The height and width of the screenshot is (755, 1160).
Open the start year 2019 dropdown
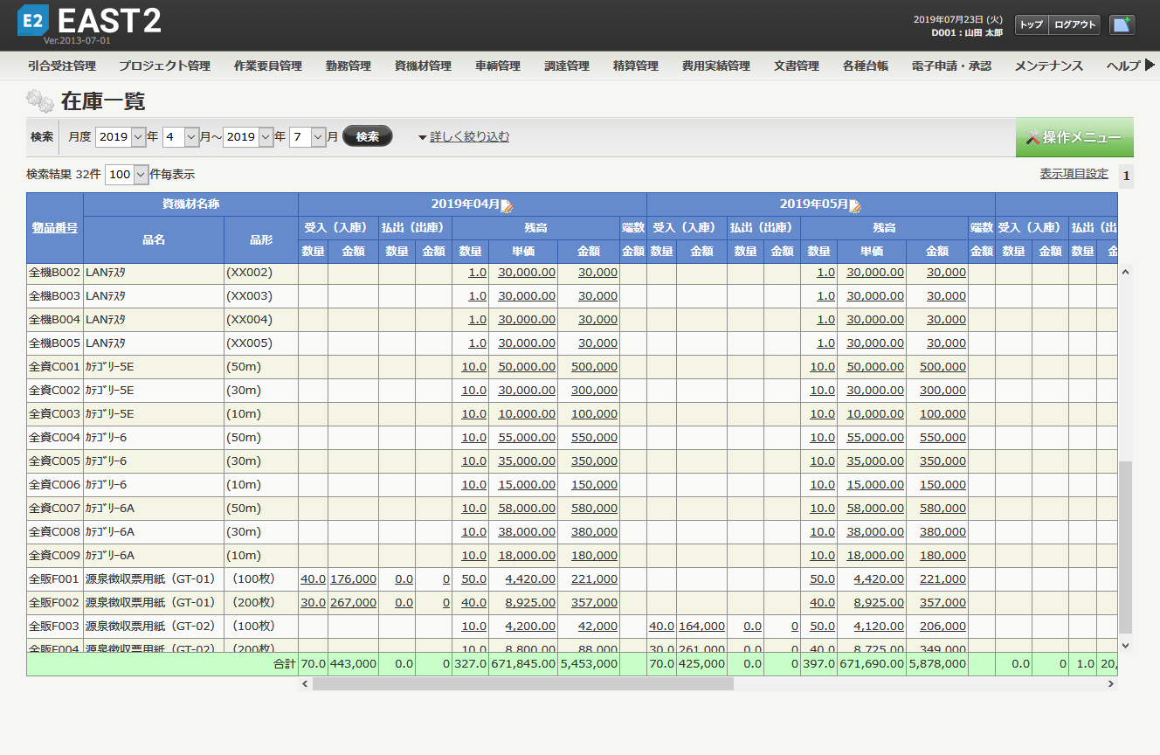120,137
